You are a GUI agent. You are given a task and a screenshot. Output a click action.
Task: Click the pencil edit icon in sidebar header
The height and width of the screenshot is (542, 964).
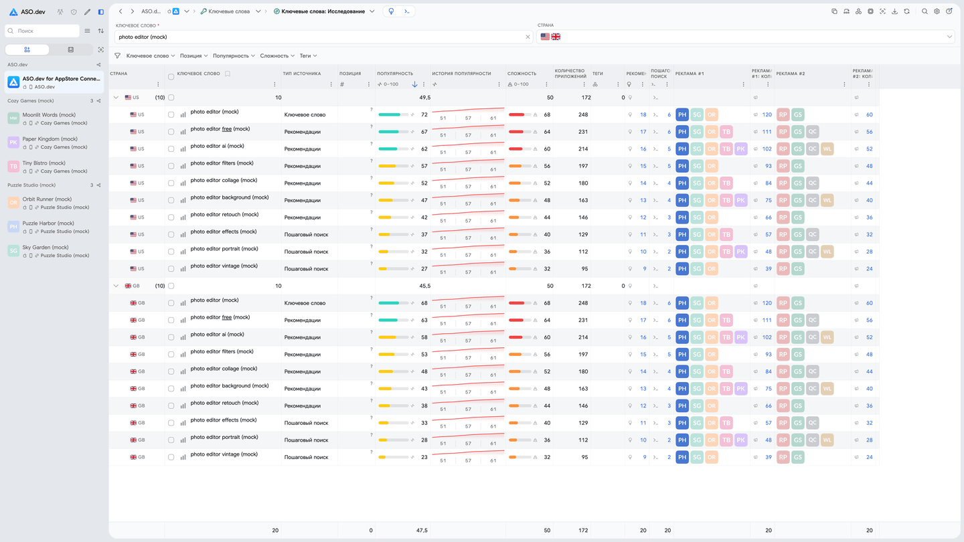pyautogui.click(x=87, y=12)
